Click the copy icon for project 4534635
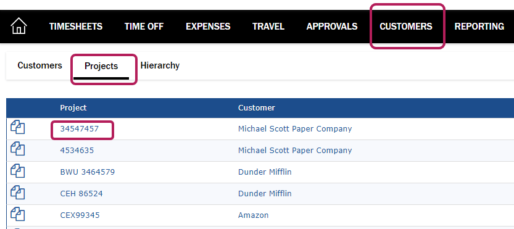The image size is (514, 229). [x=18, y=149]
